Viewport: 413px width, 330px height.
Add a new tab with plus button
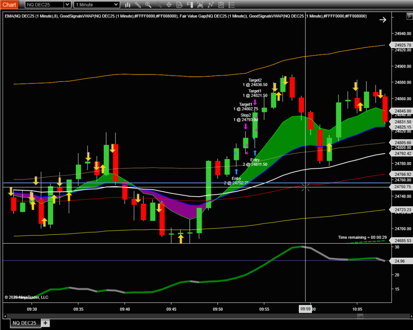point(45,323)
